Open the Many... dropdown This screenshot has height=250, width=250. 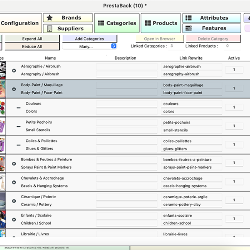(x=89, y=46)
